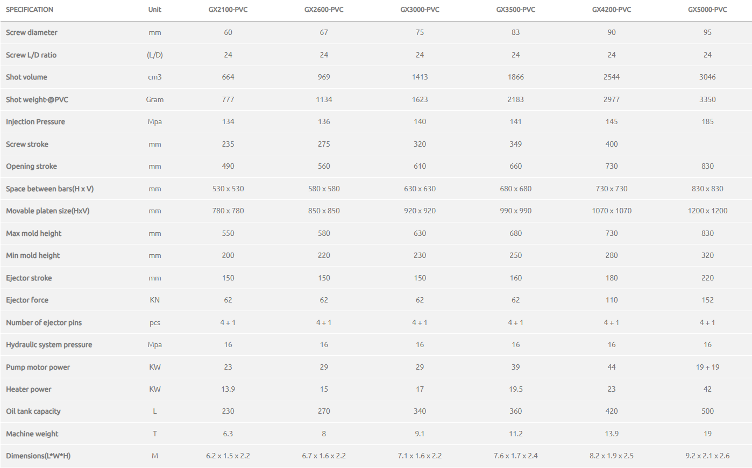
Task: Click the Dimensions(L*W*H) row label
Action: pos(38,456)
